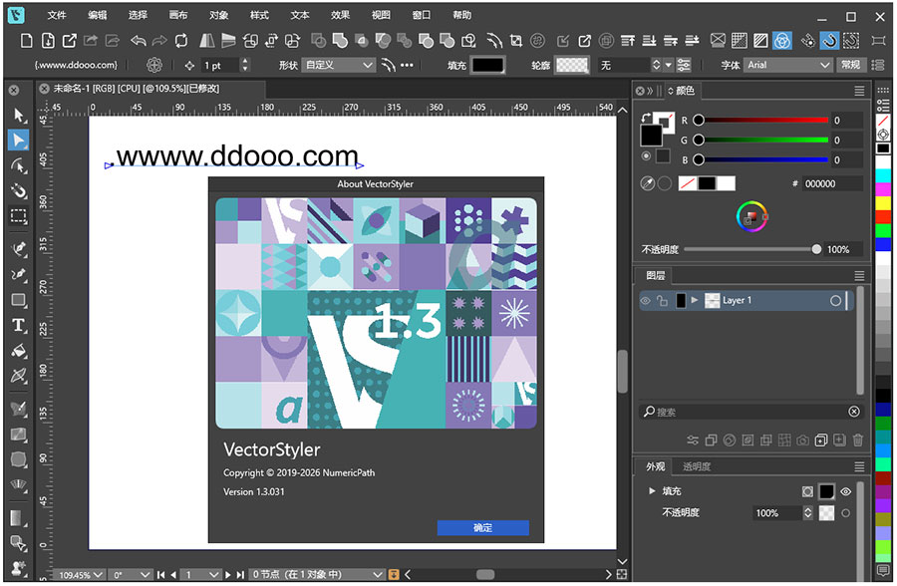
Task: Toggle visibility of Layer 1
Action: tap(645, 300)
